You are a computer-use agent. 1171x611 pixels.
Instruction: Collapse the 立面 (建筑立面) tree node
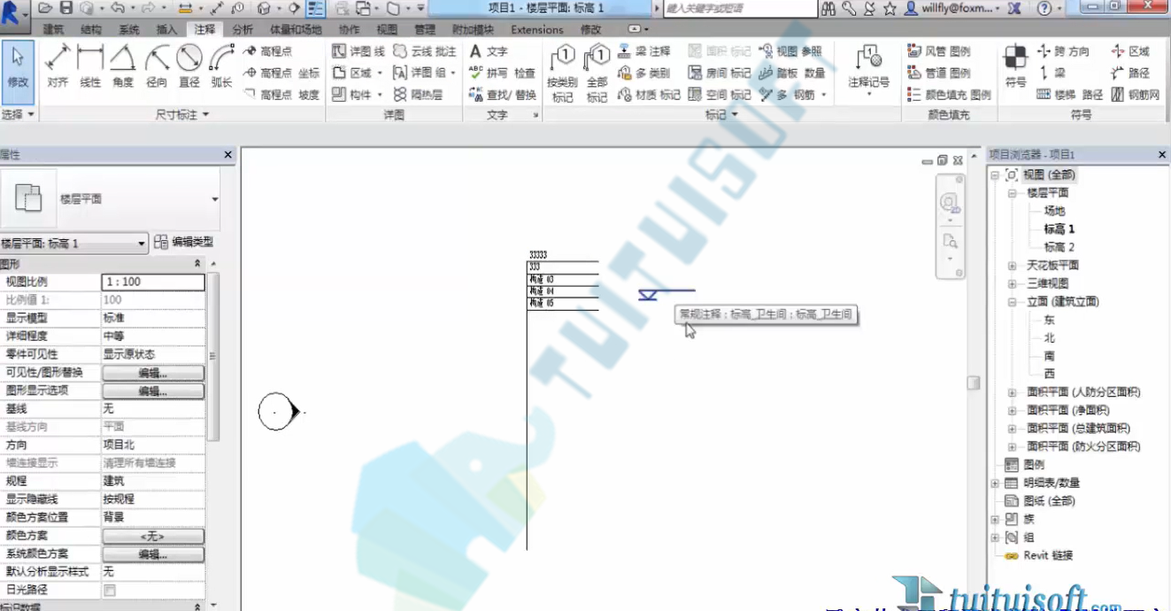[x=1012, y=302]
